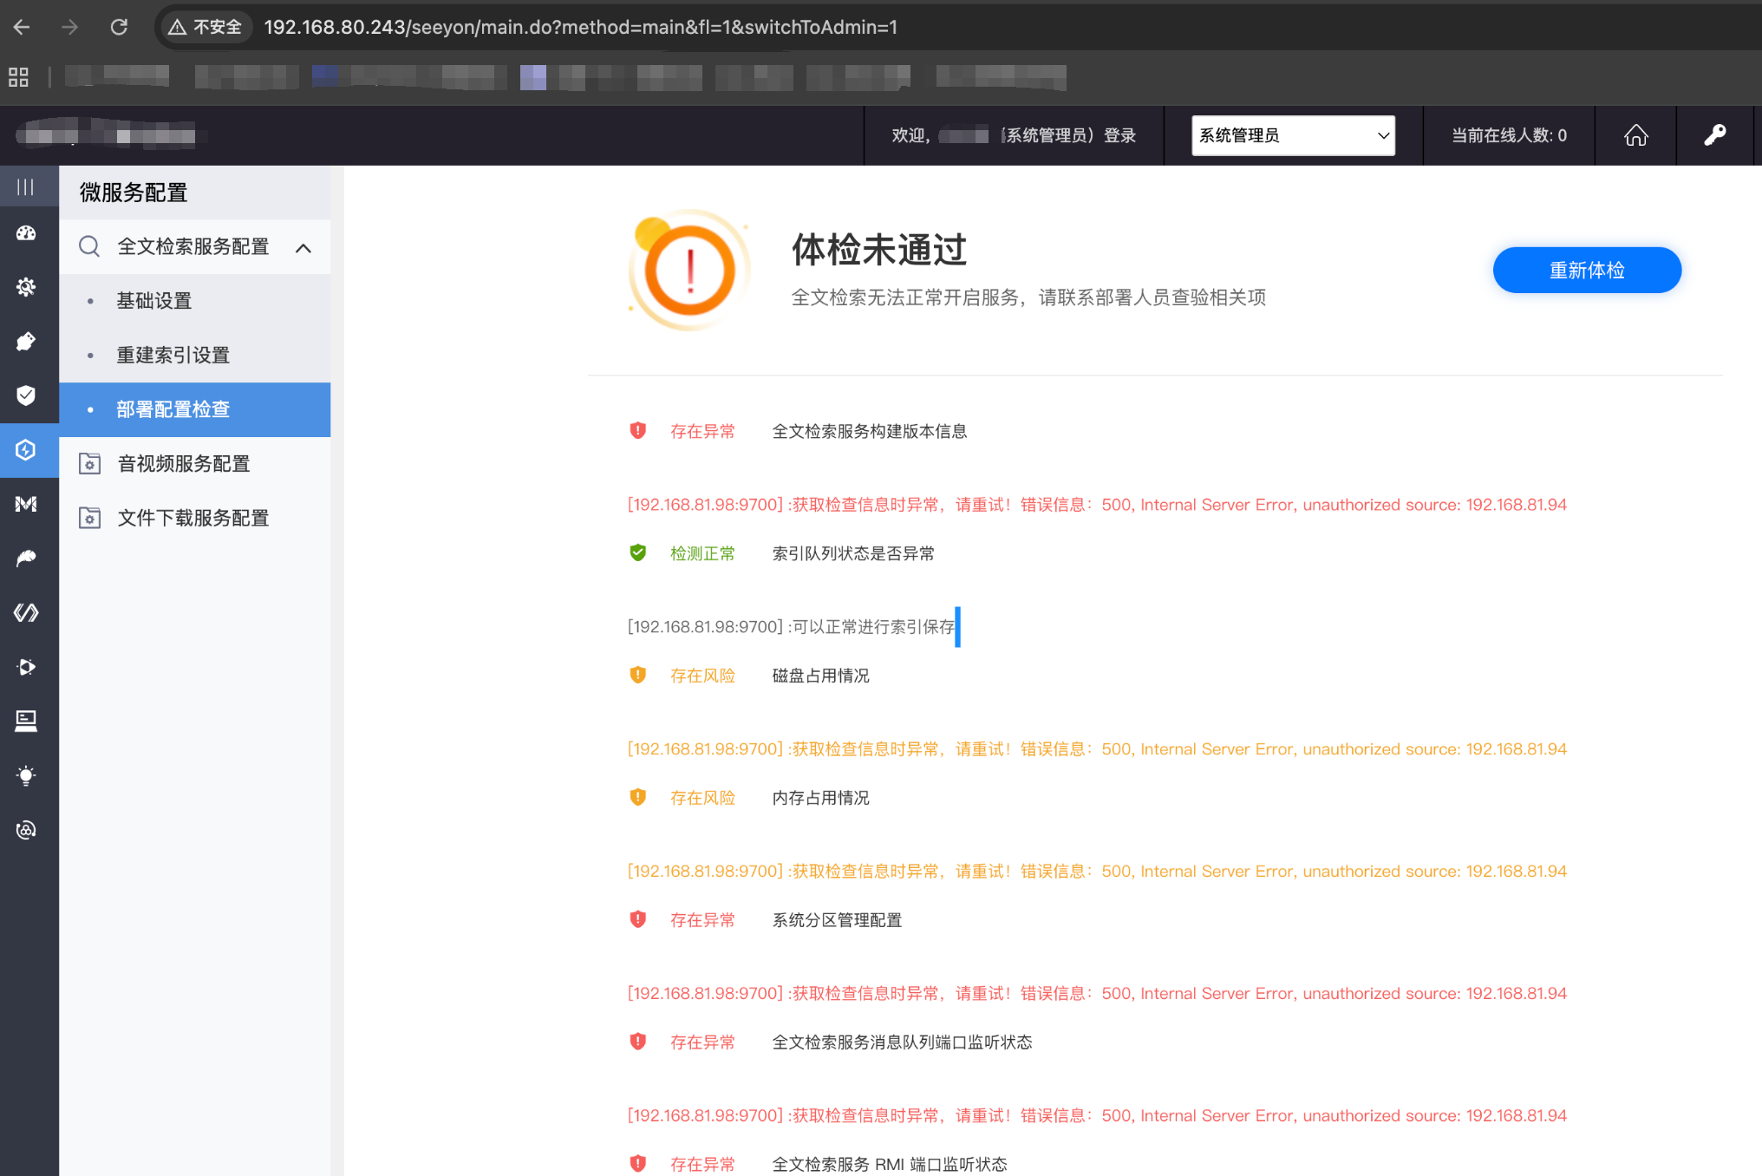Click the 磁盘占用情况 check title

(821, 676)
